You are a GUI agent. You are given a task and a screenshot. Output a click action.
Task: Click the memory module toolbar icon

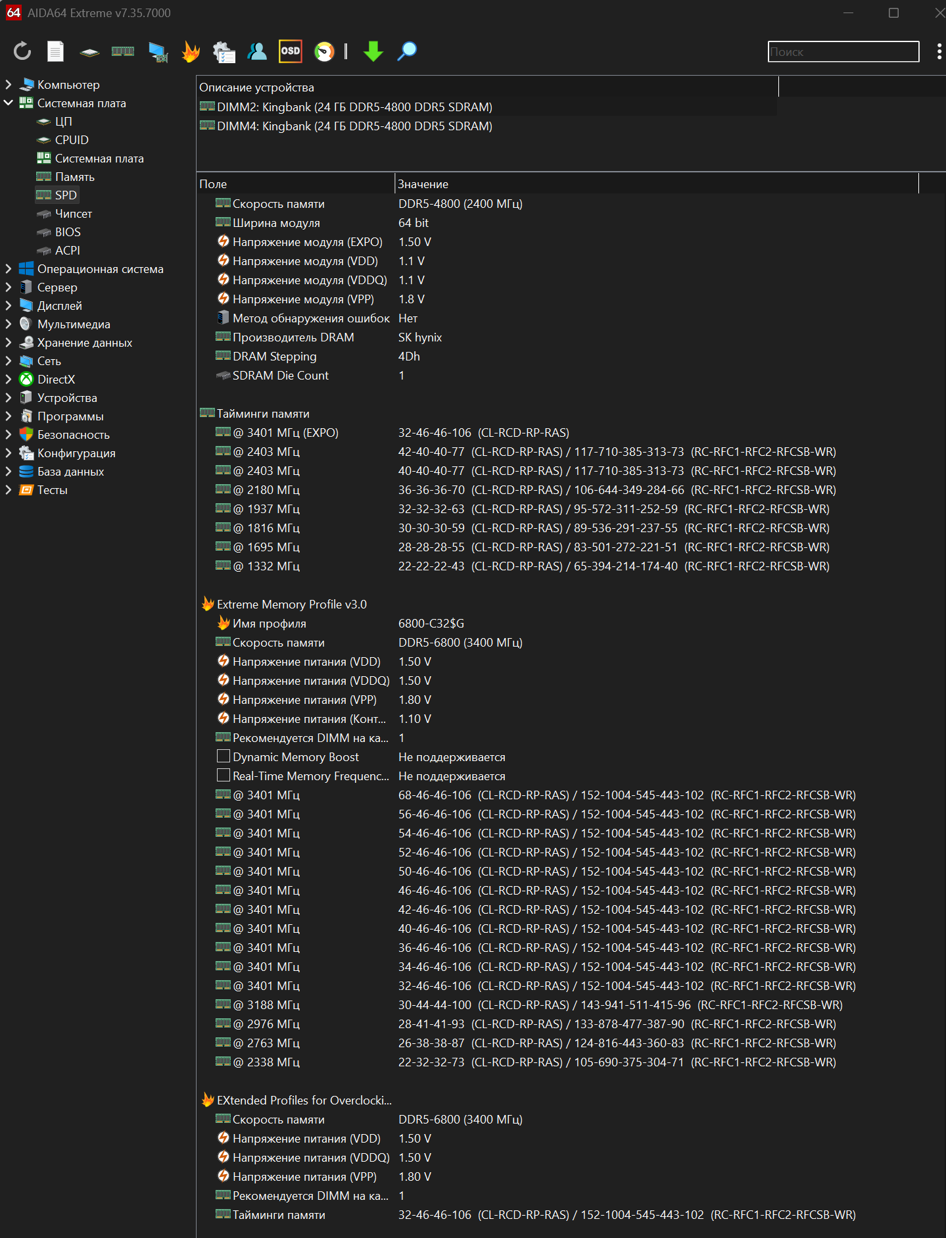coord(123,51)
